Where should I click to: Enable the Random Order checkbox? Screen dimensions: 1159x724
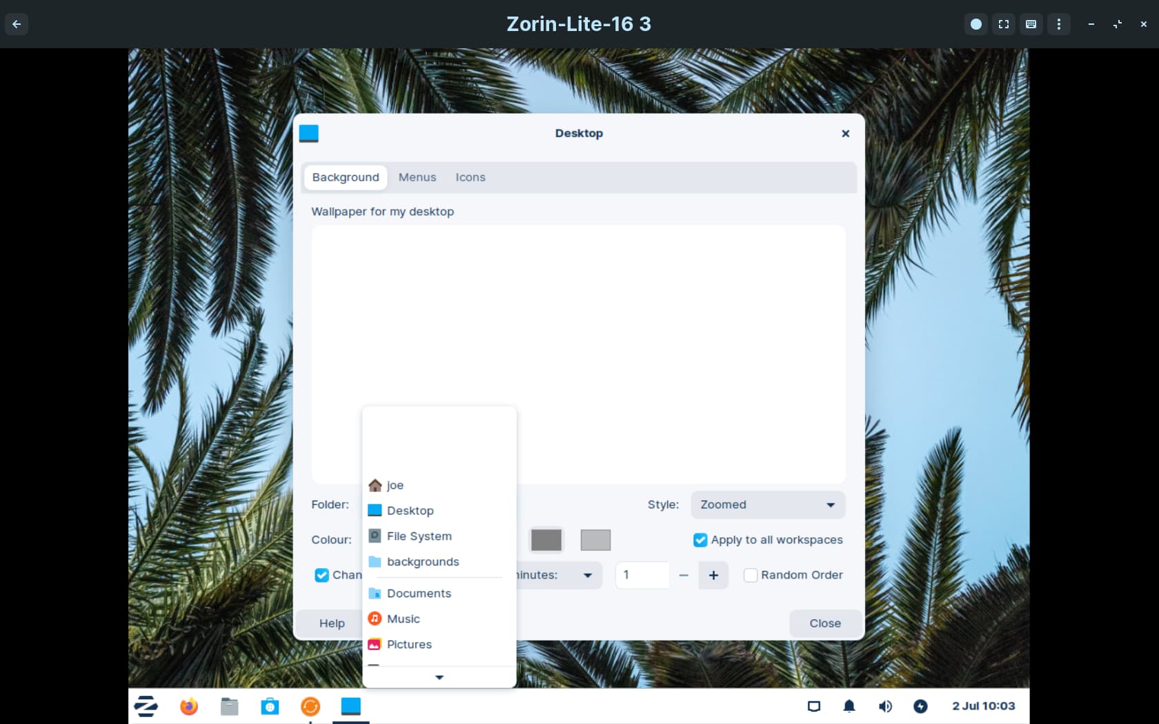[x=751, y=575]
